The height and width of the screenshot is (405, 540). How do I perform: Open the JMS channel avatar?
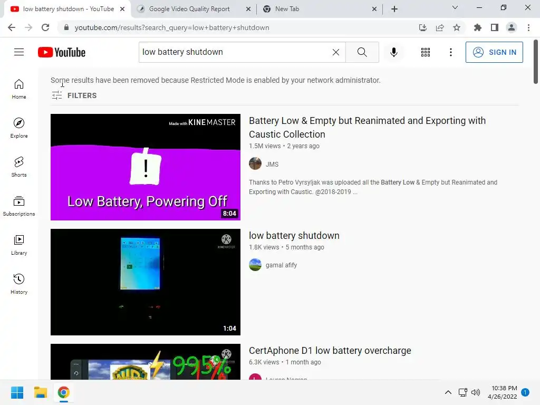pyautogui.click(x=255, y=164)
